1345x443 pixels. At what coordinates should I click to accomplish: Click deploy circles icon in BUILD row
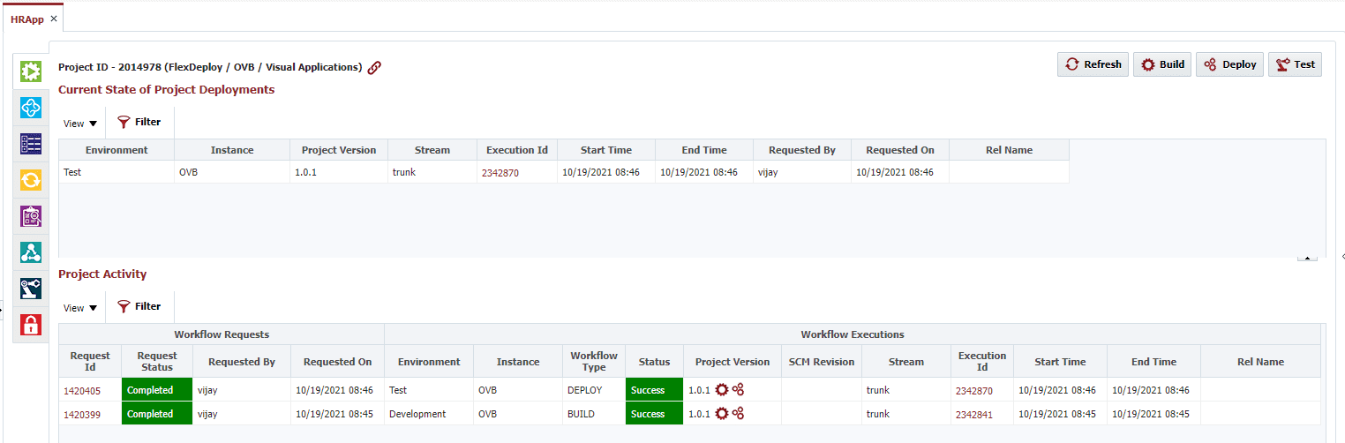[x=739, y=413]
